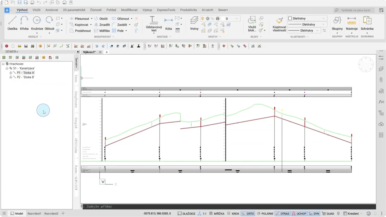
Task: Collapse the S1 - 'Kanalizace' tree node
Action: [x=7, y=68]
